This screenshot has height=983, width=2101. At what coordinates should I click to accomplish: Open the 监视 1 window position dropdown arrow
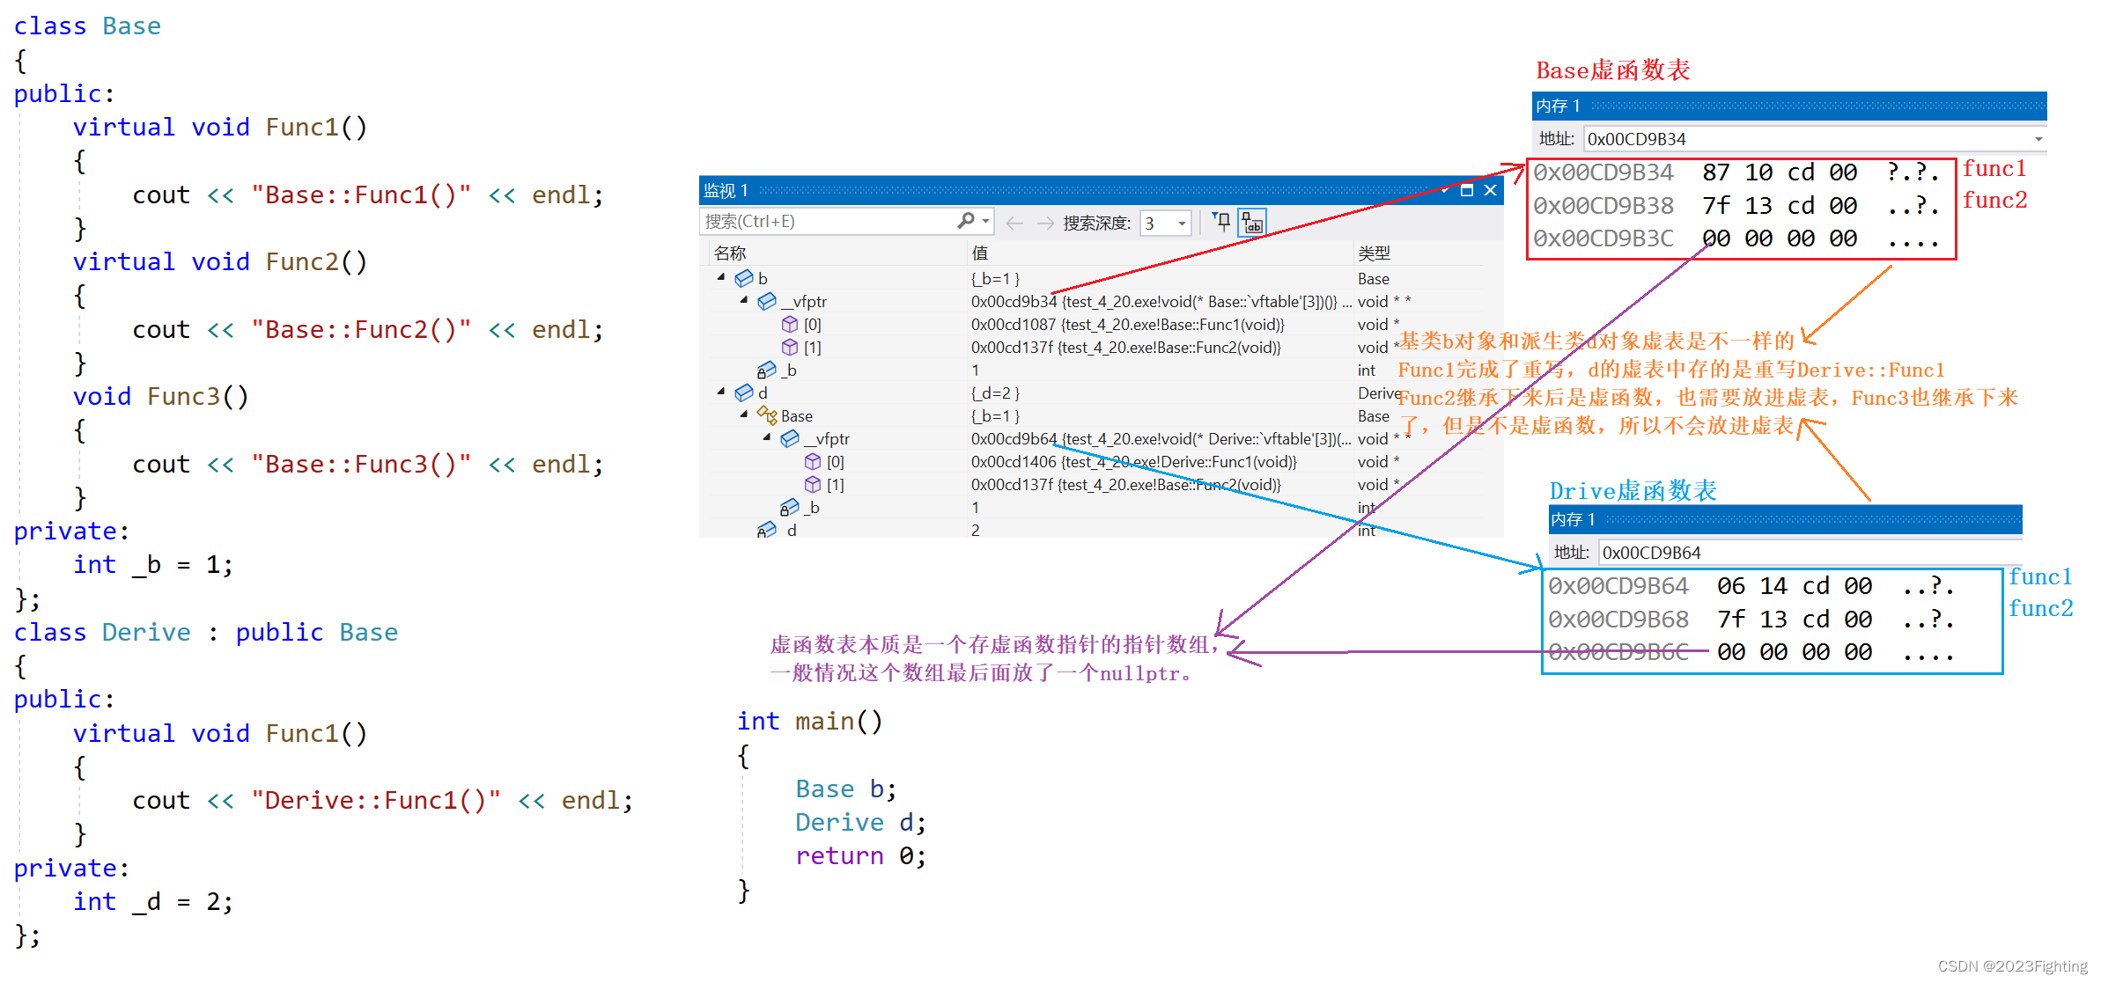coord(1445,190)
